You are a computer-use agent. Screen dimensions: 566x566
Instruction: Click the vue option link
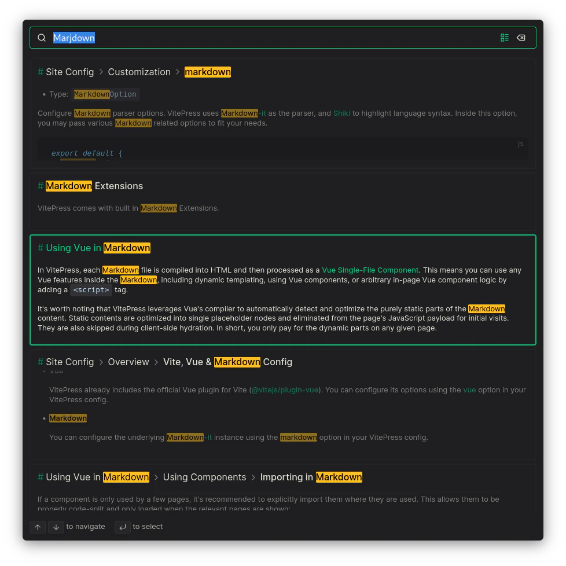pyautogui.click(x=469, y=390)
